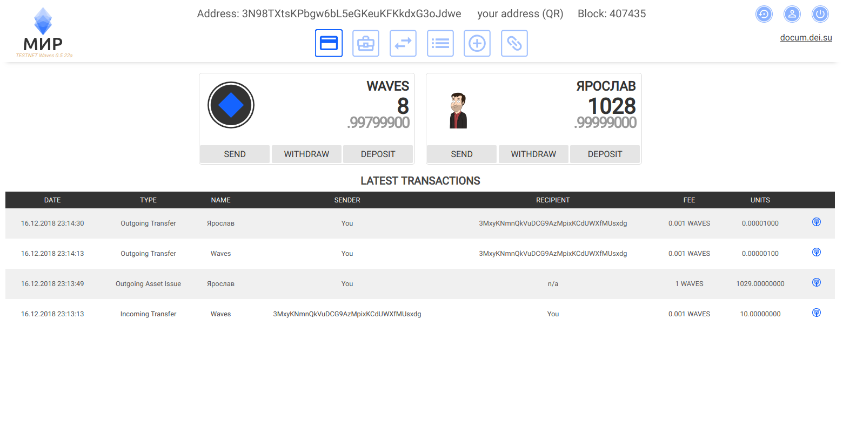Click date 16.12.2018 23:13:13

coord(52,314)
